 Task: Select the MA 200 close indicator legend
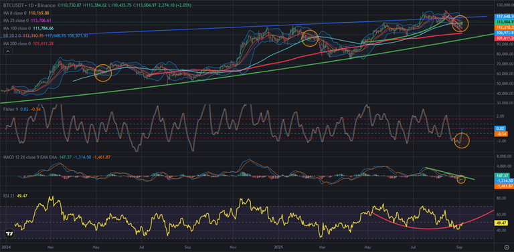16,43
